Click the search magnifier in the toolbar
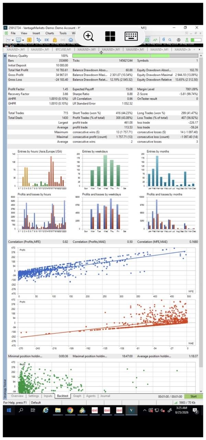This screenshot has width=206, height=440. tap(170, 40)
